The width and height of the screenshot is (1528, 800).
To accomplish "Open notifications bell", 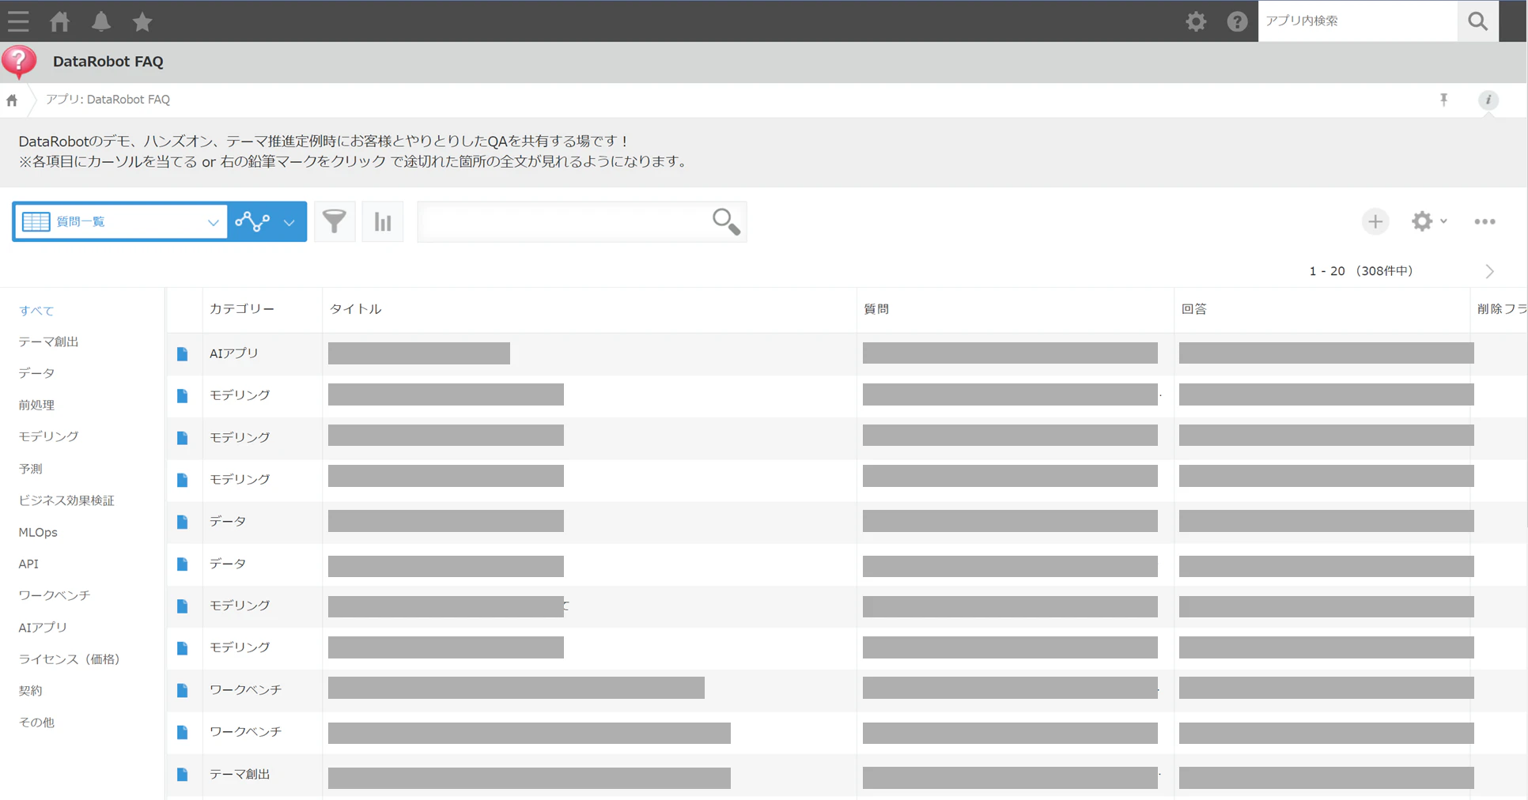I will point(101,21).
